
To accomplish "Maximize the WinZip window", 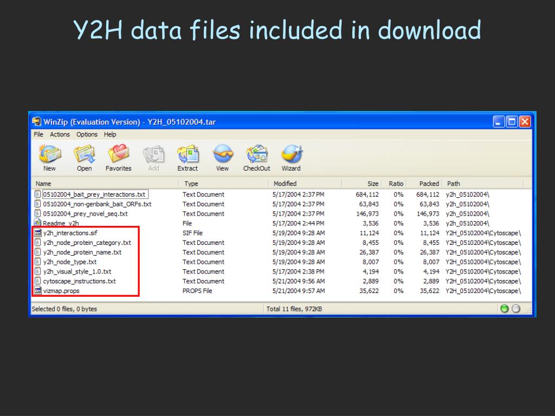I will 512,122.
